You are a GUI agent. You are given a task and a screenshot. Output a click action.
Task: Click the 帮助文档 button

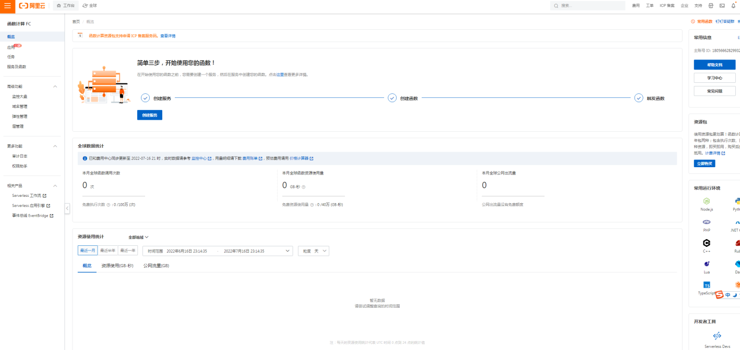714,65
